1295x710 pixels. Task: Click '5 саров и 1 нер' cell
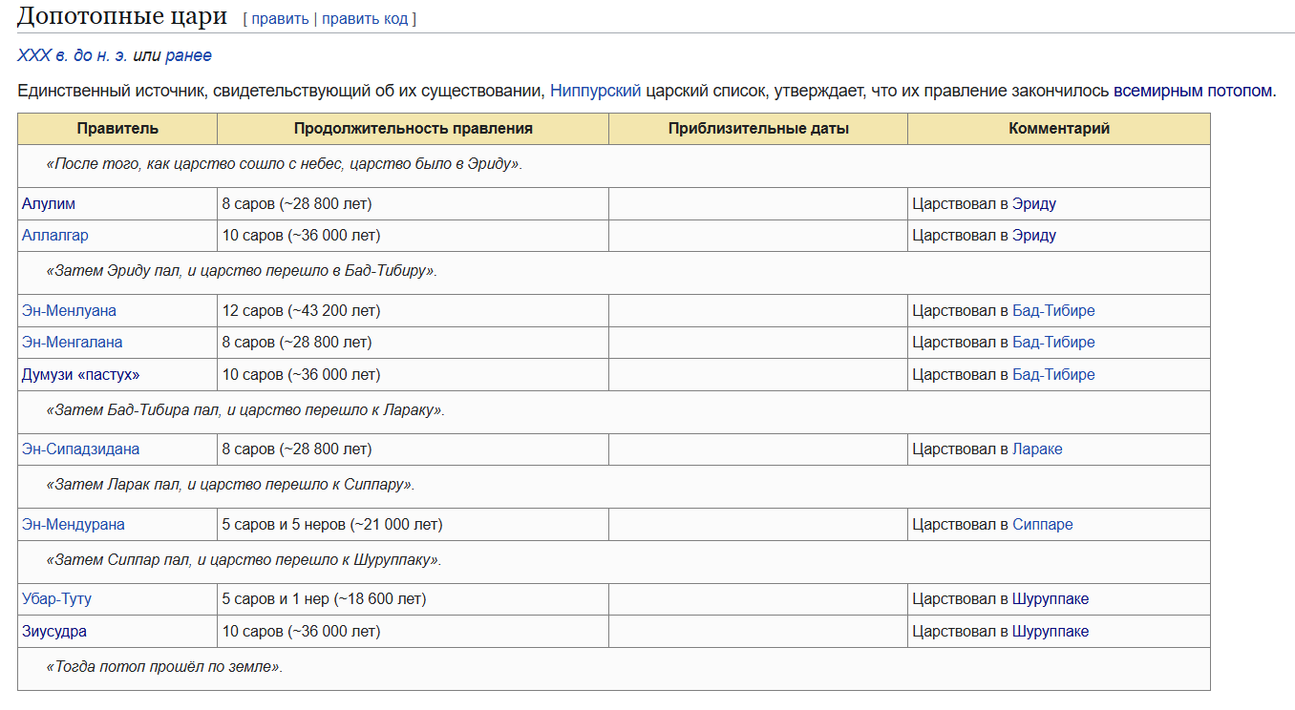pos(414,598)
